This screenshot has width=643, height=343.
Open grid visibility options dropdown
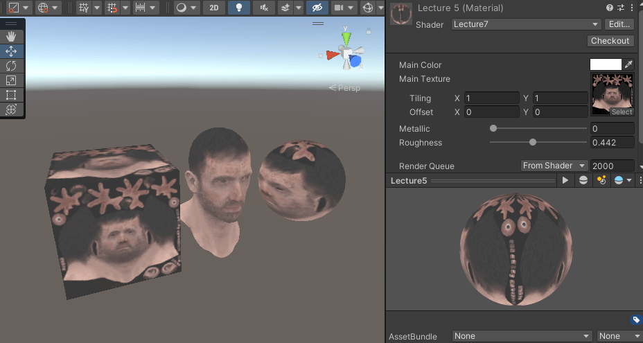click(97, 8)
